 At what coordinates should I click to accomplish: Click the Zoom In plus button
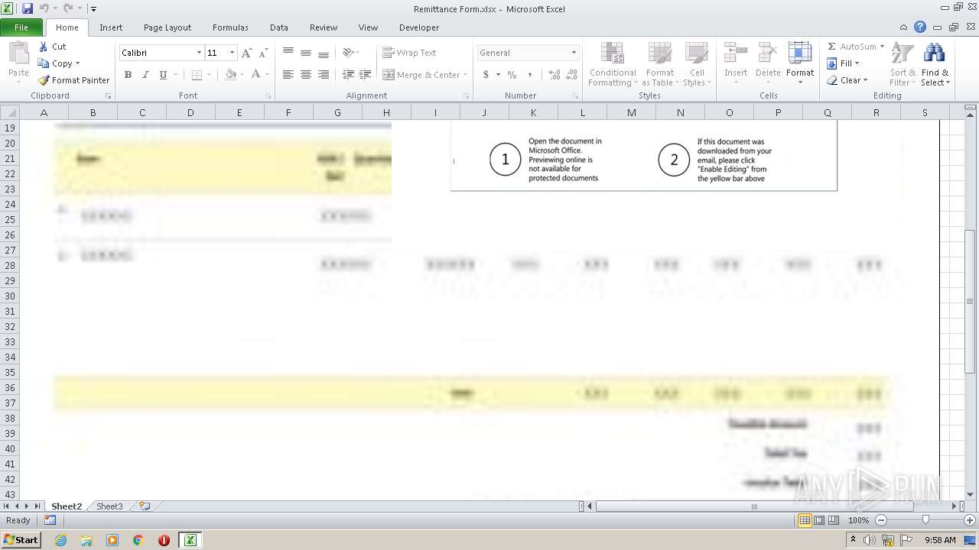pos(970,520)
